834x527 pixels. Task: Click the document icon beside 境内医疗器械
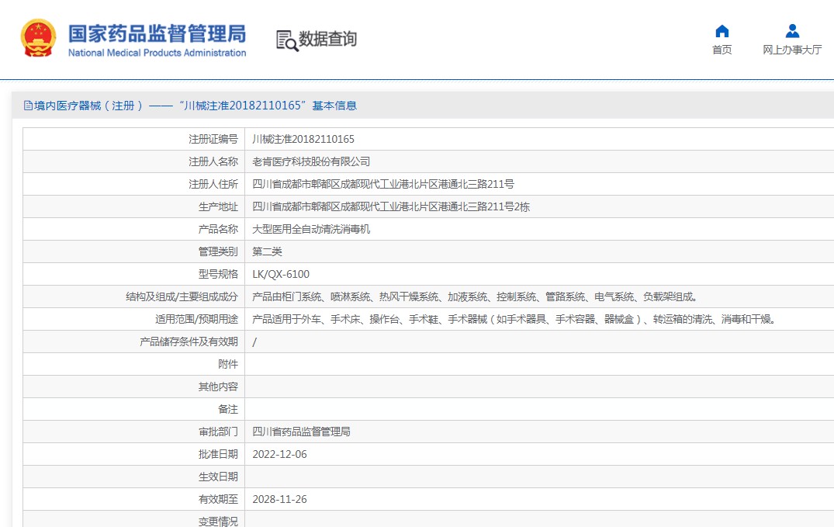point(28,106)
